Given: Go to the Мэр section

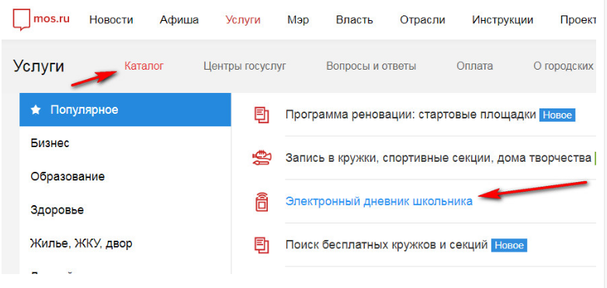Looking at the screenshot, I should pyautogui.click(x=298, y=19).
